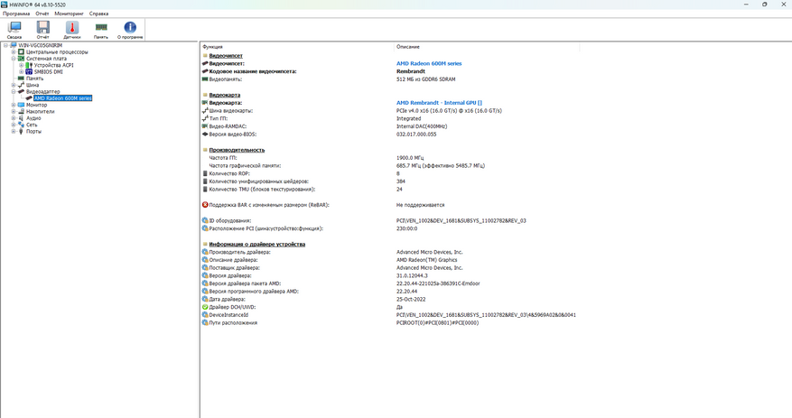This screenshot has height=418, width=792.
Task: Select the 31.0.12044.3 driver version value
Action: (412, 275)
